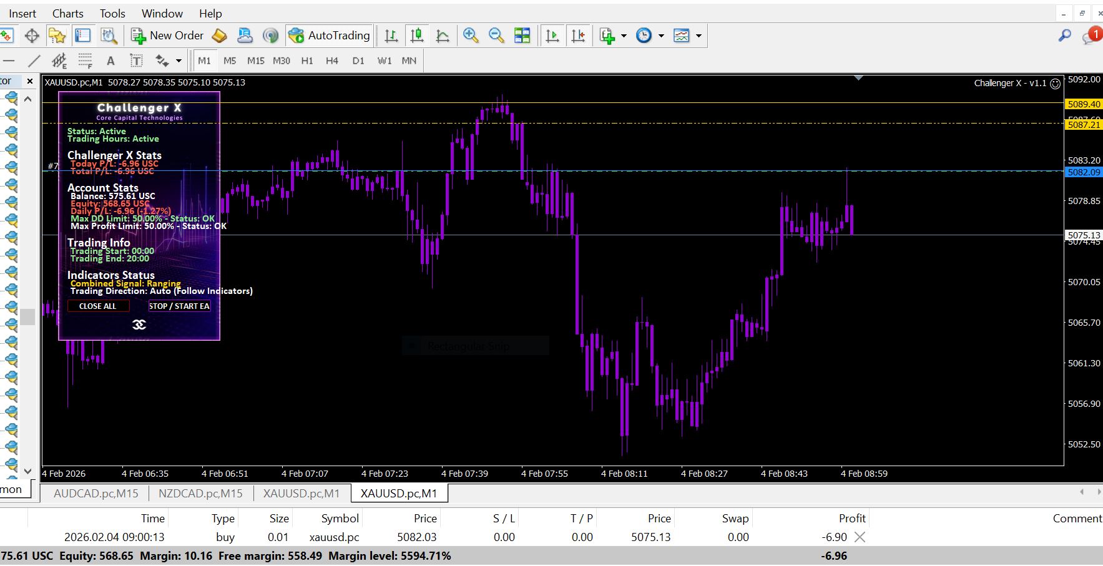This screenshot has width=1103, height=566.
Task: Toggle the chart shift icon
Action: click(578, 36)
